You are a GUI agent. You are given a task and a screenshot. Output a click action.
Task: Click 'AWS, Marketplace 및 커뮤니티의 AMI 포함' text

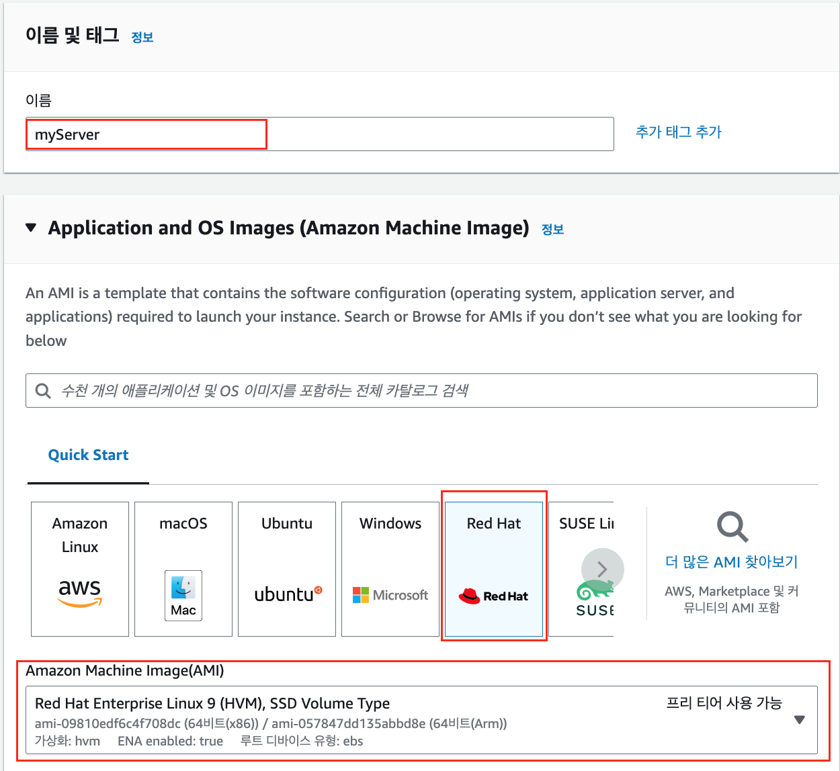pyautogui.click(x=731, y=600)
